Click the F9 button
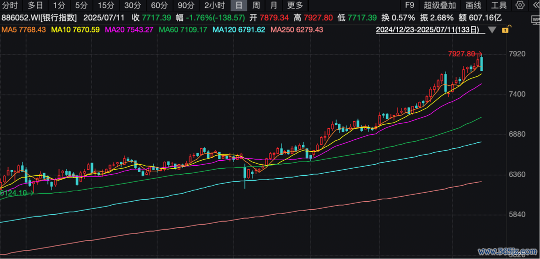This screenshot has width=540, height=259. click(409, 5)
